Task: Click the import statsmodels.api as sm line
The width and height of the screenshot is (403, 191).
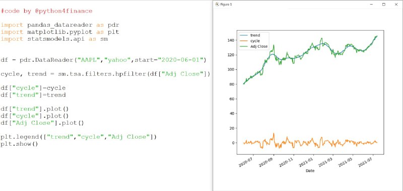Action: pos(54,39)
